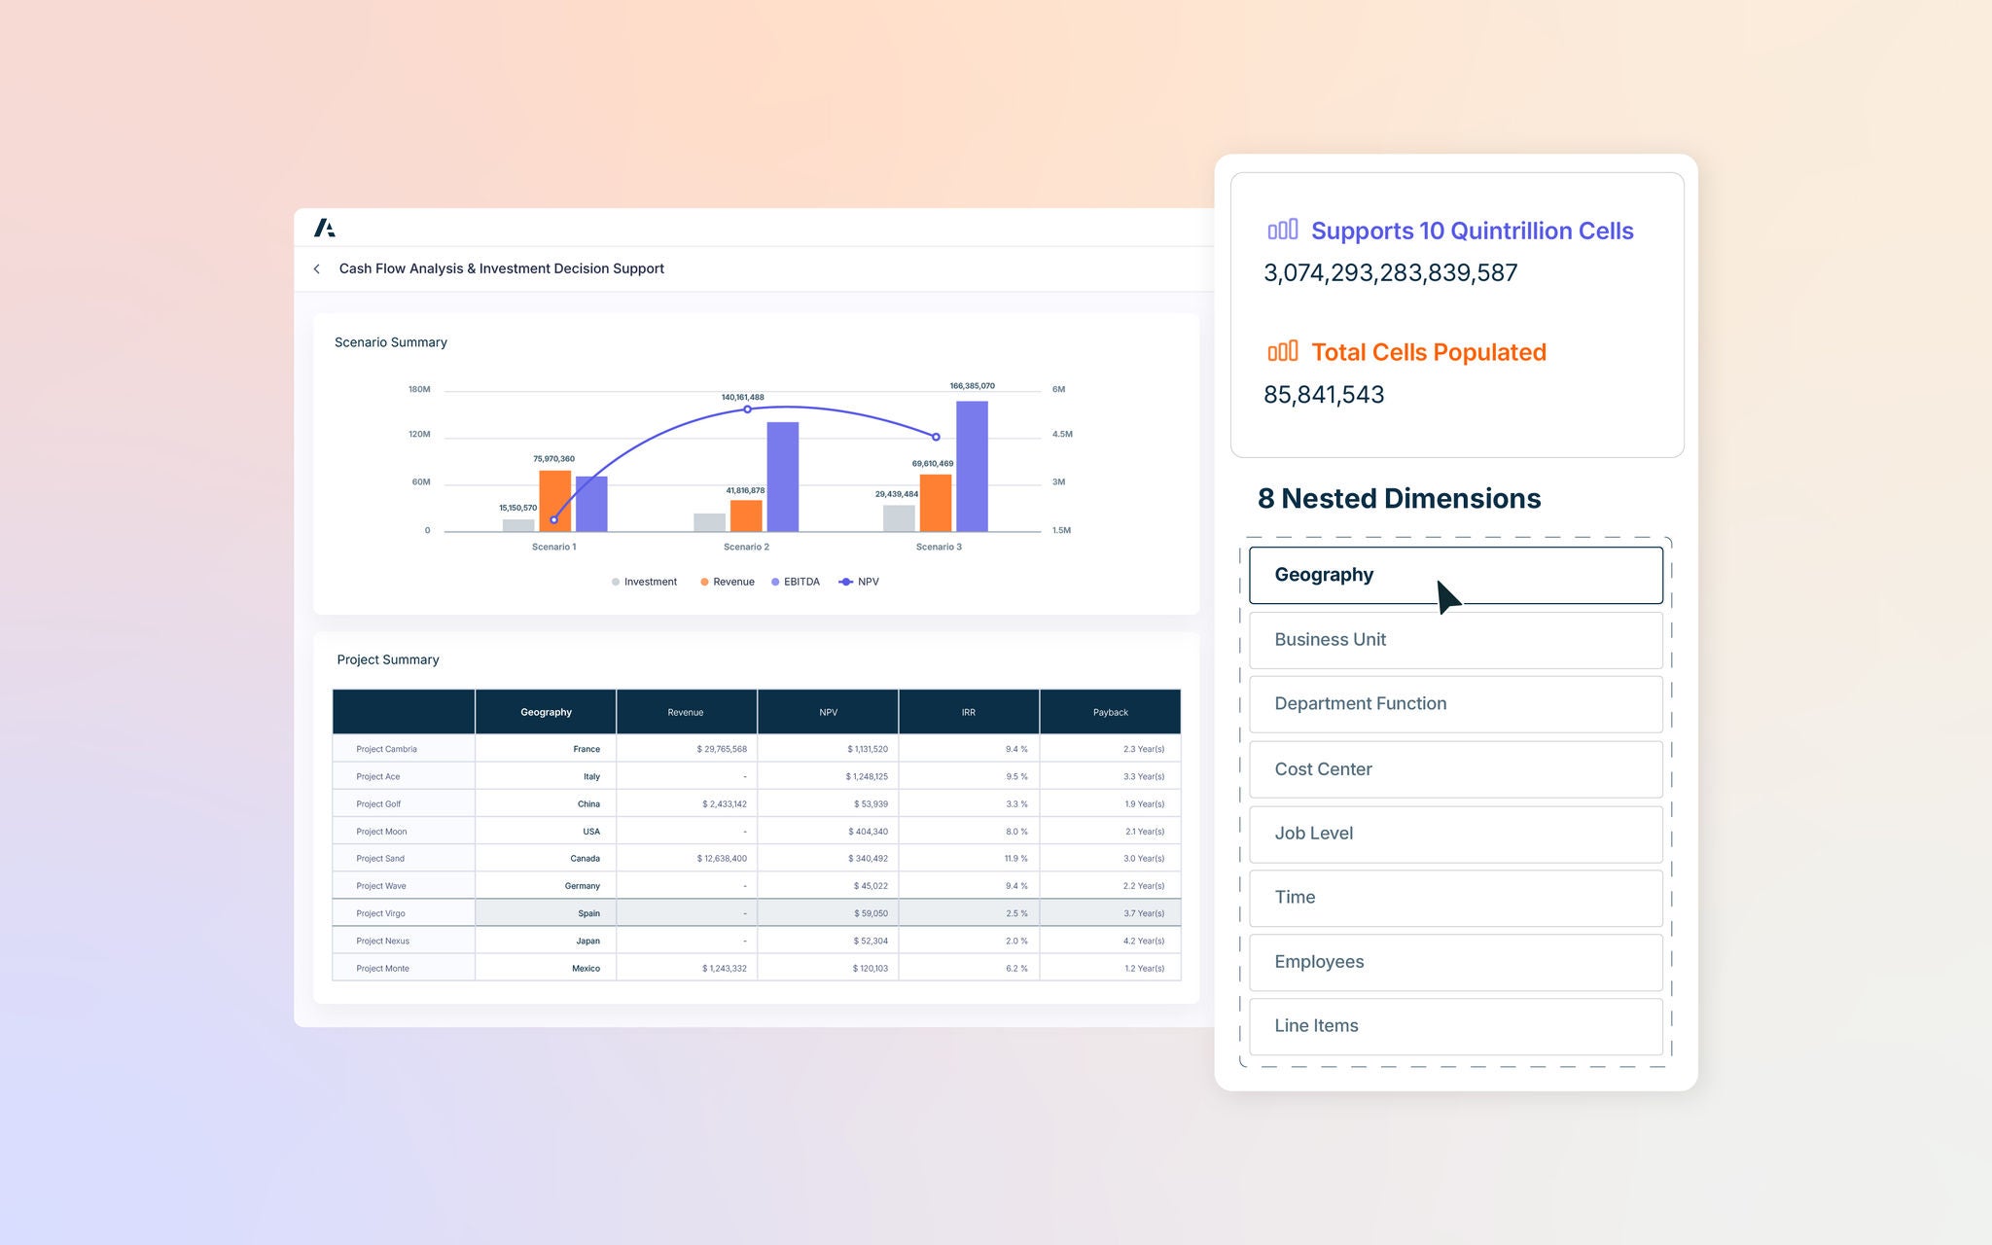Select the Time dimension
Image resolution: width=1992 pixels, height=1245 pixels.
(x=1455, y=898)
